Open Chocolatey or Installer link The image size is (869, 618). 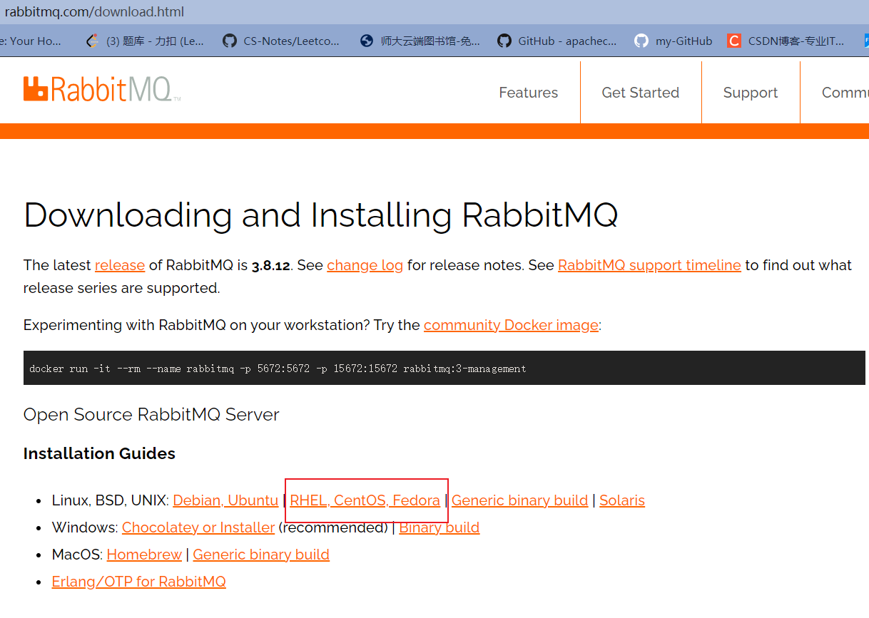(198, 527)
